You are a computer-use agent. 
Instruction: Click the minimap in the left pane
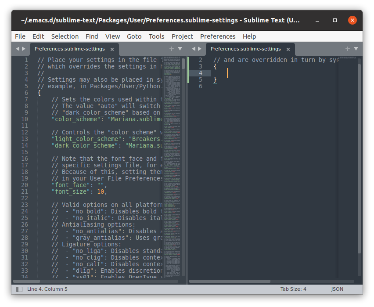coord(171,132)
